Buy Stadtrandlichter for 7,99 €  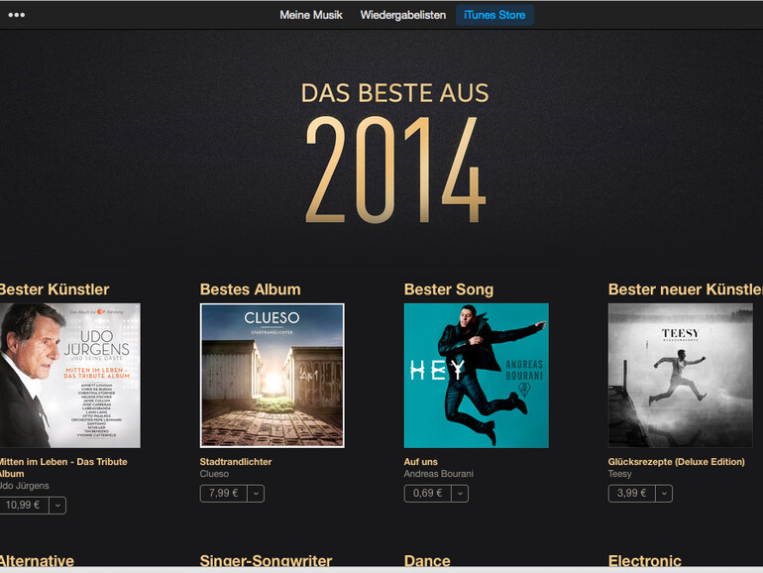[x=223, y=493]
